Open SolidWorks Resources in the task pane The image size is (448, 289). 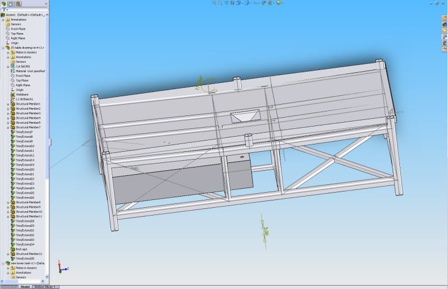(x=444, y=18)
